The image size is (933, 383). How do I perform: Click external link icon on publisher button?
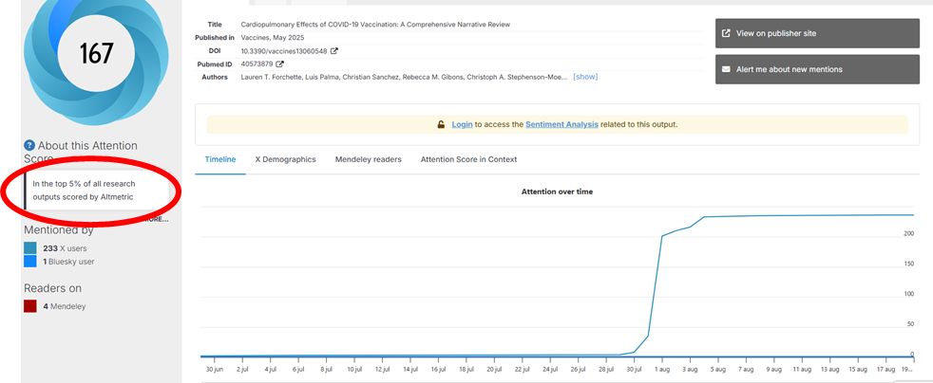tap(727, 33)
